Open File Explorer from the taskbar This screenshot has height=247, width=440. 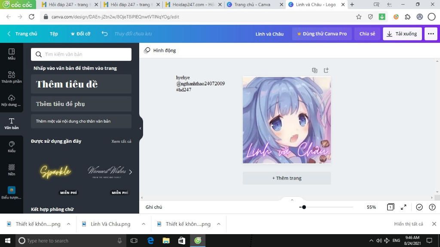coord(166,241)
